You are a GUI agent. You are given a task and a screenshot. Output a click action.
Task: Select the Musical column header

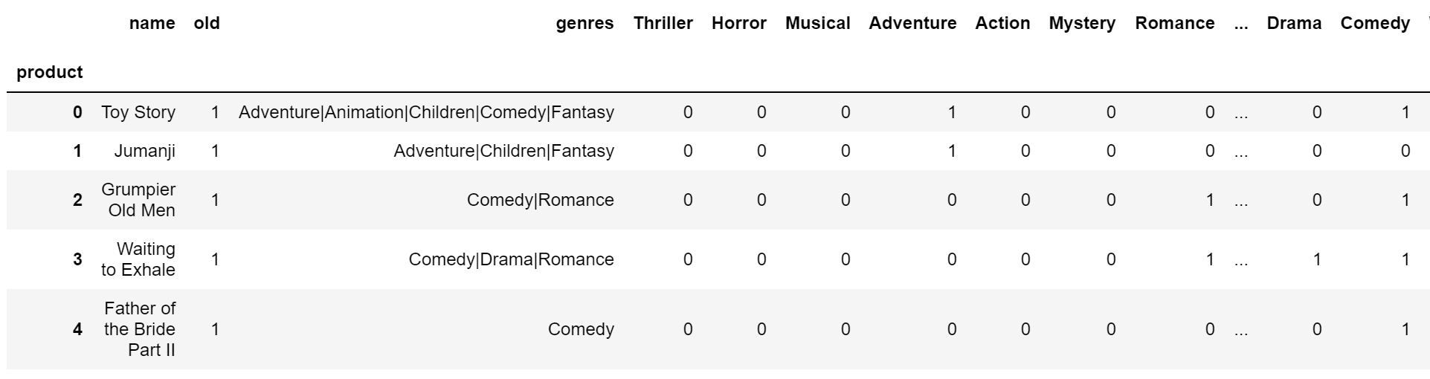click(x=817, y=23)
